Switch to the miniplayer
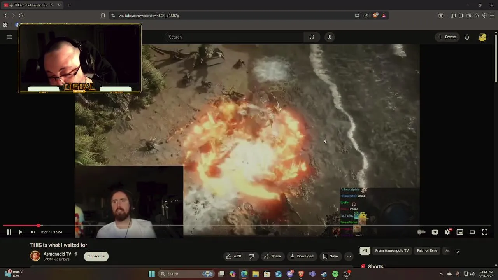 coord(460,232)
